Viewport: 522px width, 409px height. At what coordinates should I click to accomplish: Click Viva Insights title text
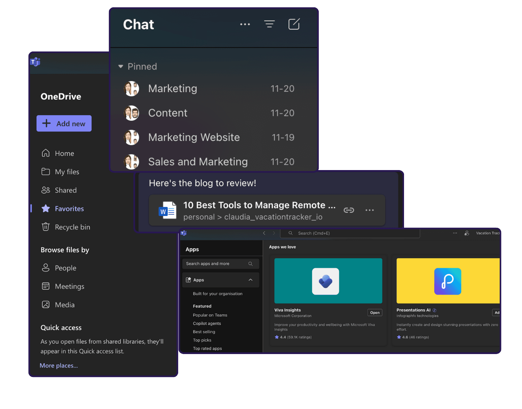click(287, 310)
